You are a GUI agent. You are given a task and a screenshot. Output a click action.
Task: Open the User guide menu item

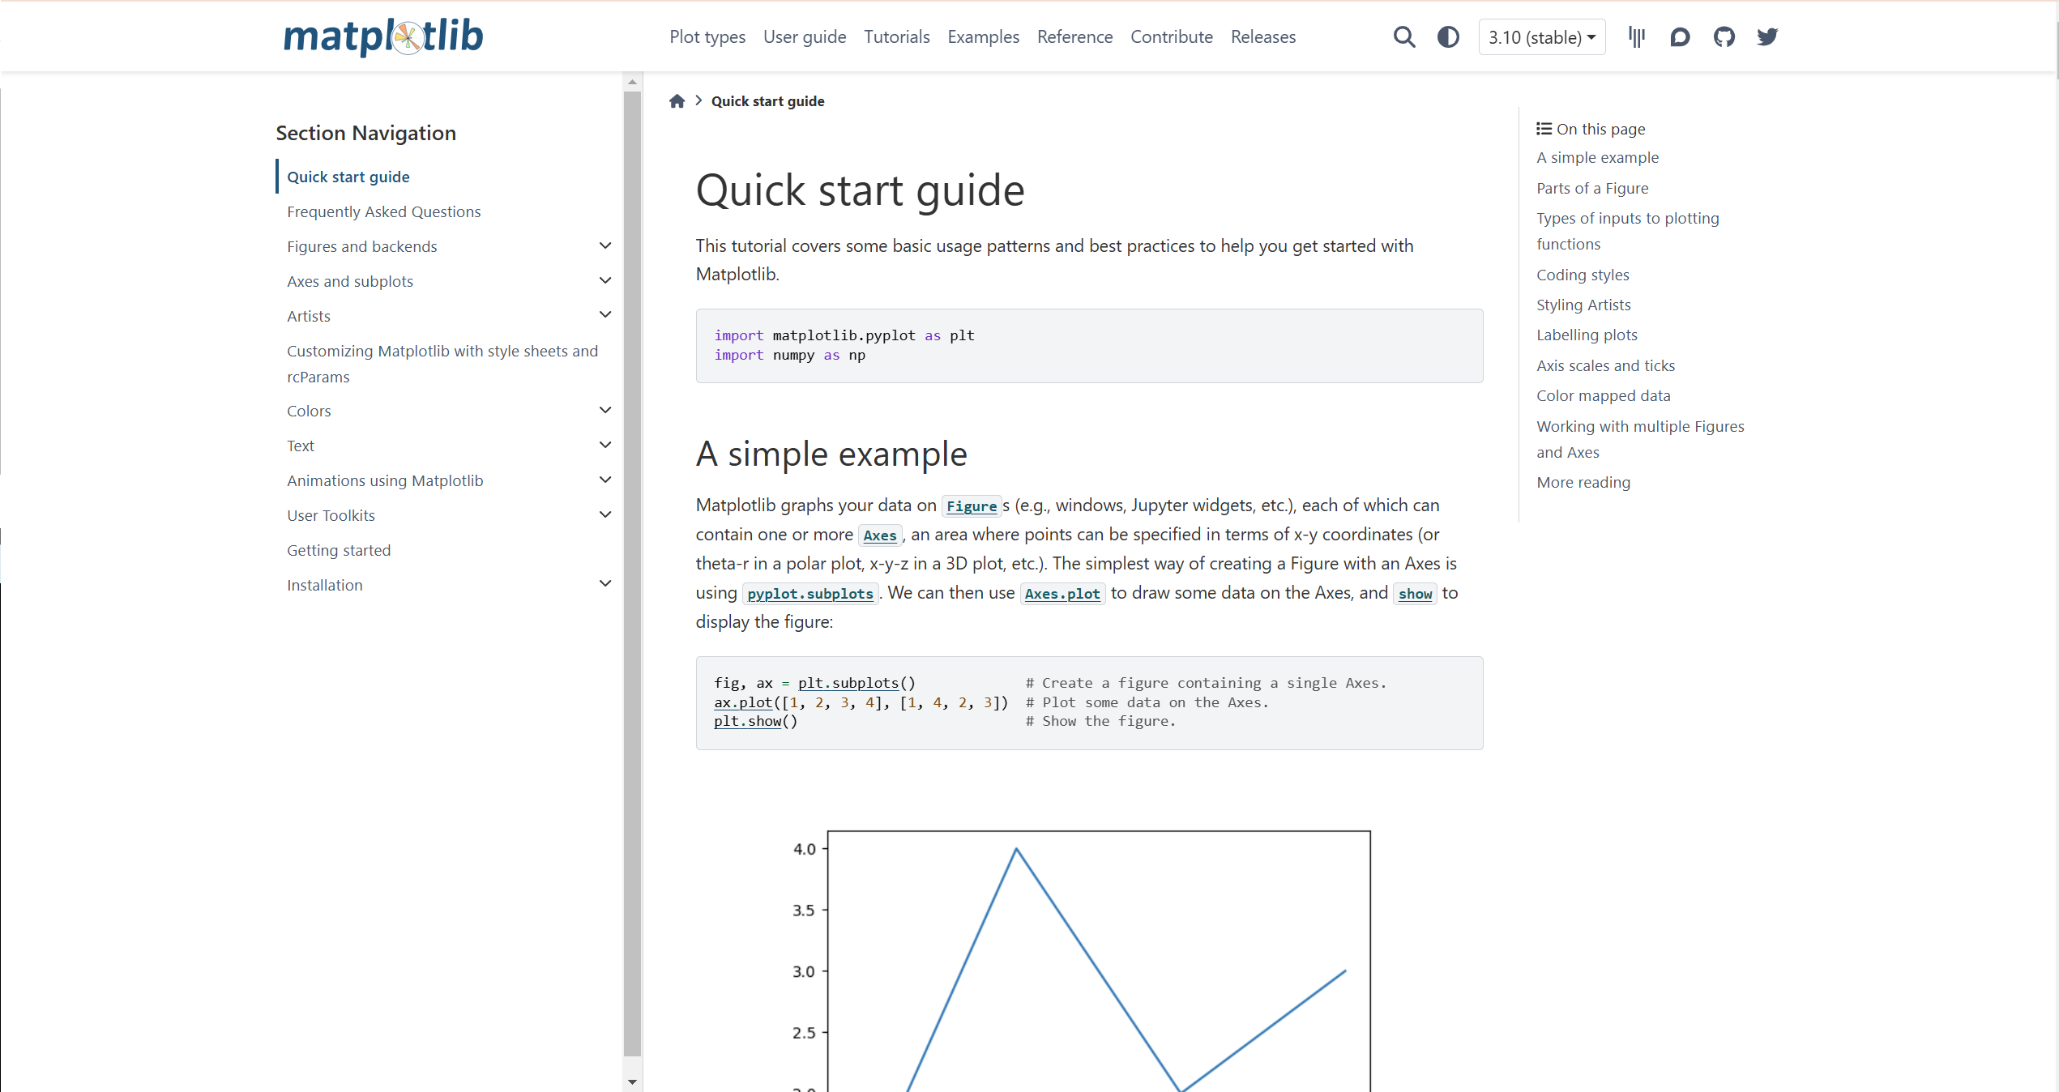[805, 37]
